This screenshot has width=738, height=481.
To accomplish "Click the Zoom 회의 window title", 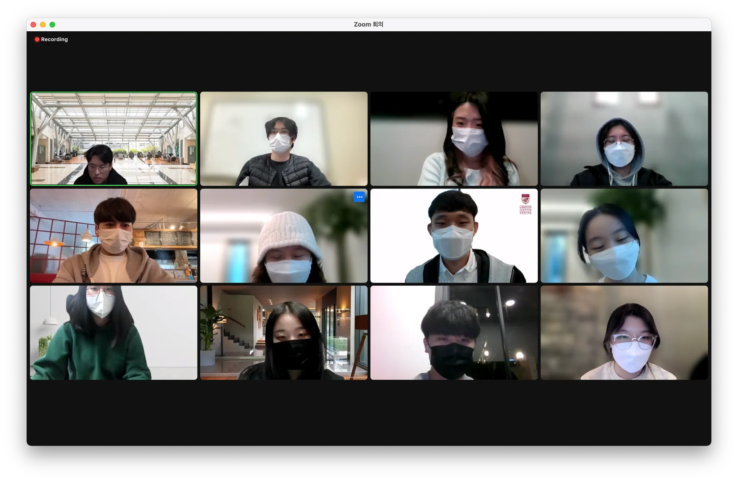I will pos(368,25).
